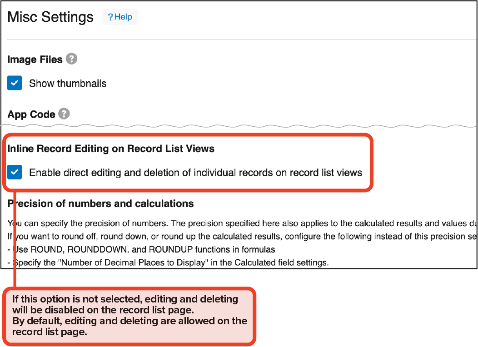The width and height of the screenshot is (478, 347).
Task: Click the 'Show thumbnails' label text
Action: coord(68,84)
